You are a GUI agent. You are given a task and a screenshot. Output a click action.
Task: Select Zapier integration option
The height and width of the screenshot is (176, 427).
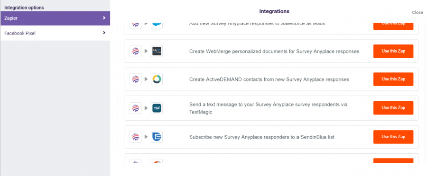(56, 18)
